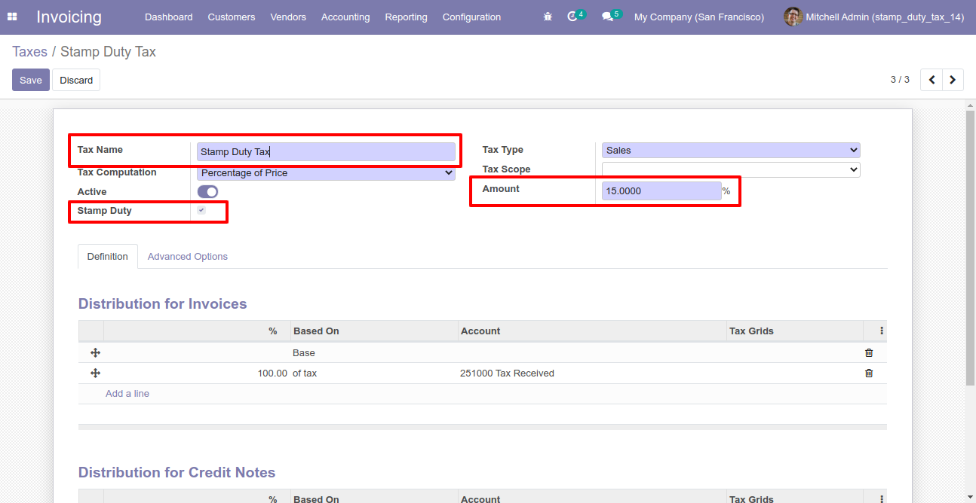Open the My Company (San Francisco) switcher
The height and width of the screenshot is (503, 976).
699,17
